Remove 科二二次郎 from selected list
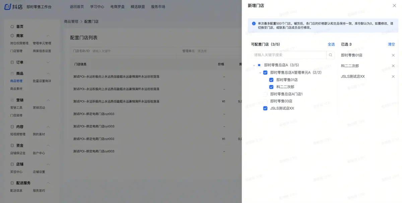The image size is (402, 203). click(x=393, y=66)
